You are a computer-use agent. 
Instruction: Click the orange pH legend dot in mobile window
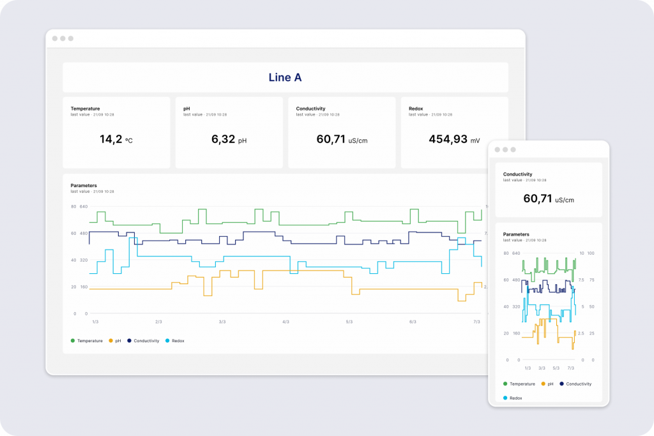click(543, 384)
